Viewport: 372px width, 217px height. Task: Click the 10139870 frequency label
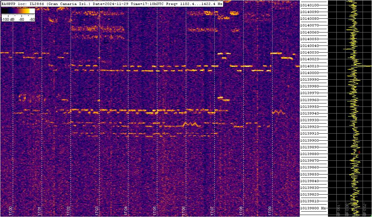click(x=309, y=161)
